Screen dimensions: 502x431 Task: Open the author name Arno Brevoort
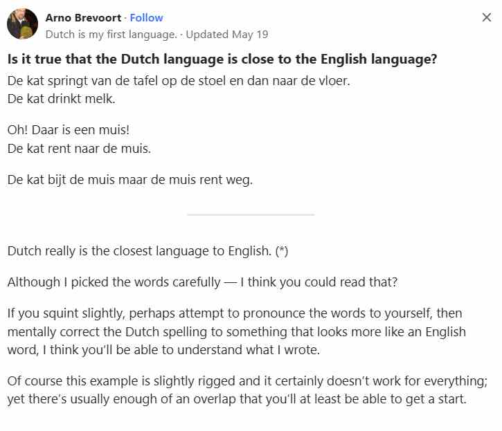[83, 17]
